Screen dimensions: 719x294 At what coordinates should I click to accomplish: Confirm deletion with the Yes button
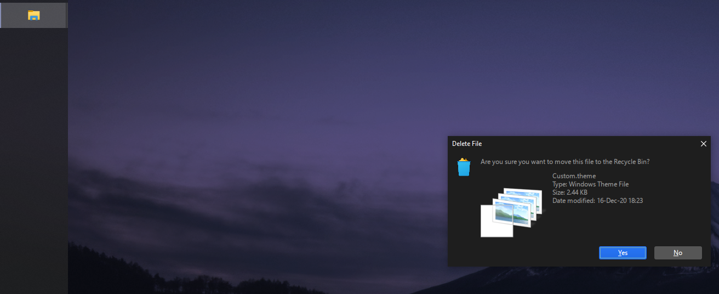(x=623, y=253)
